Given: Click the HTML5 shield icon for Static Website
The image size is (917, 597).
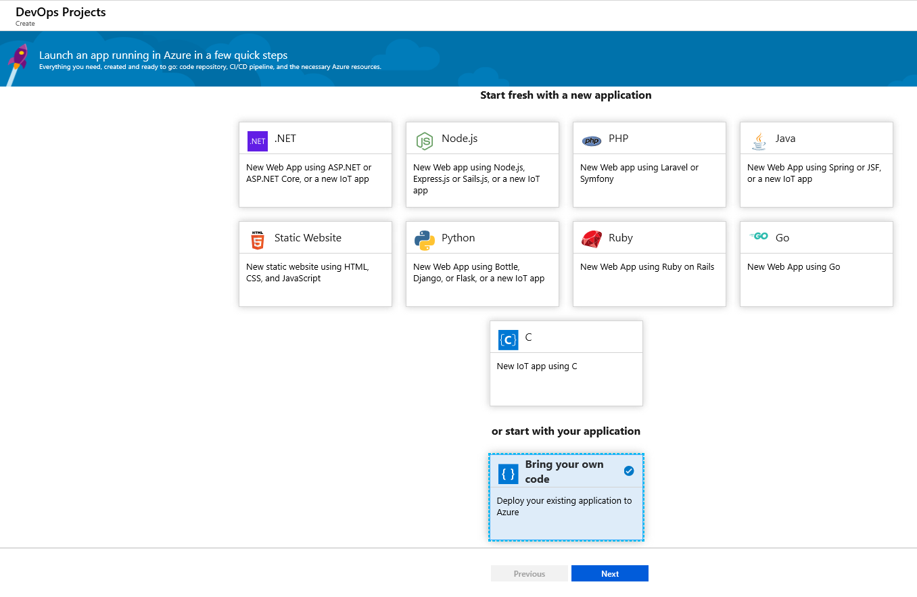Looking at the screenshot, I should click(x=257, y=240).
